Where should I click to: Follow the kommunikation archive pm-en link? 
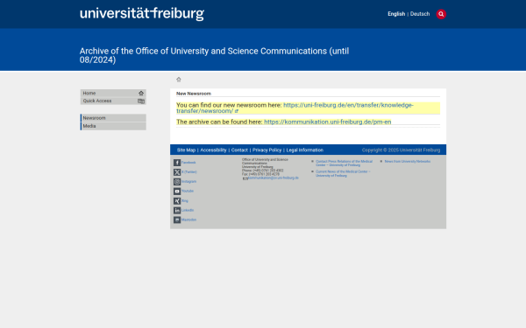point(327,122)
